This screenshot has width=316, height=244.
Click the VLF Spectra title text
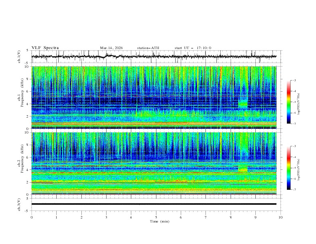click(45, 48)
